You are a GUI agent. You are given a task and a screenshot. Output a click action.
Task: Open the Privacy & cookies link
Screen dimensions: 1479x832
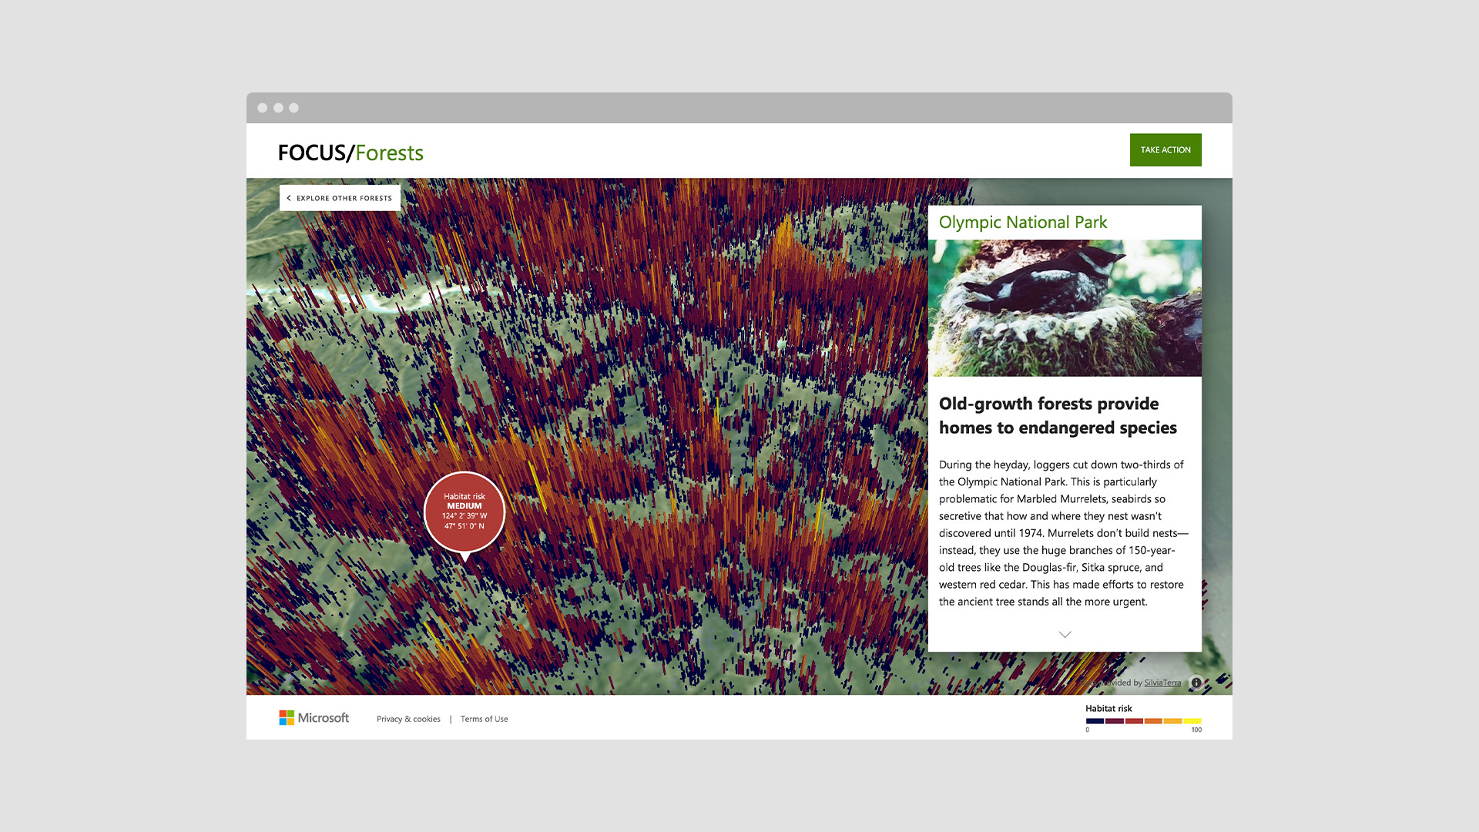coord(408,720)
